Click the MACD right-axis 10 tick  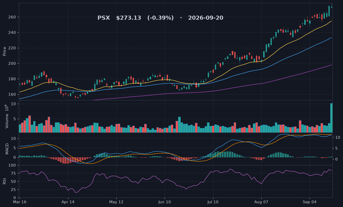tap(337, 137)
